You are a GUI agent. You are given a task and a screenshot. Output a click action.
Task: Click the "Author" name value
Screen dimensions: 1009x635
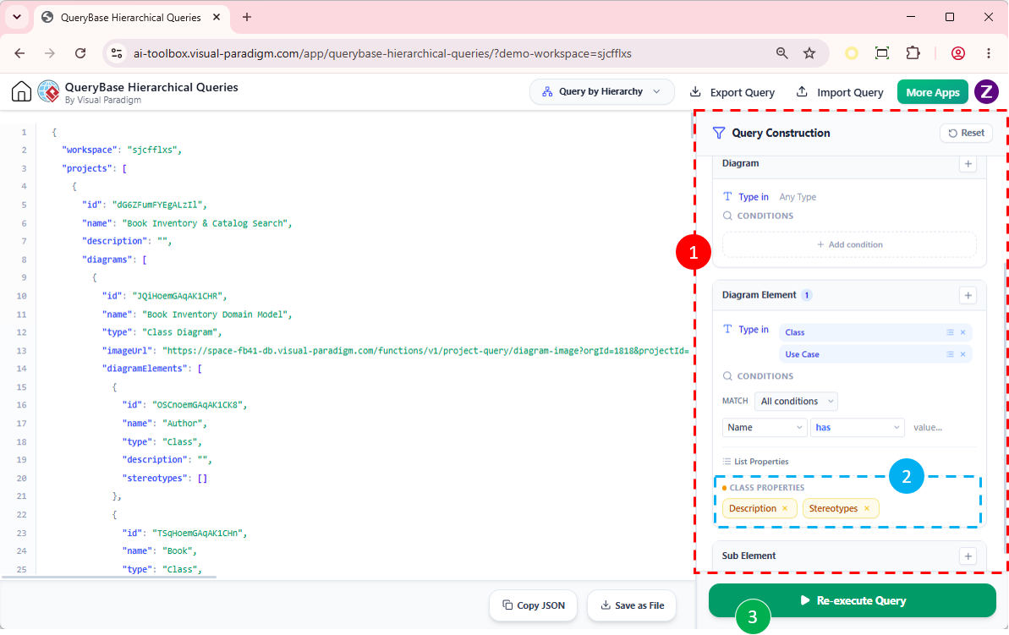(184, 424)
